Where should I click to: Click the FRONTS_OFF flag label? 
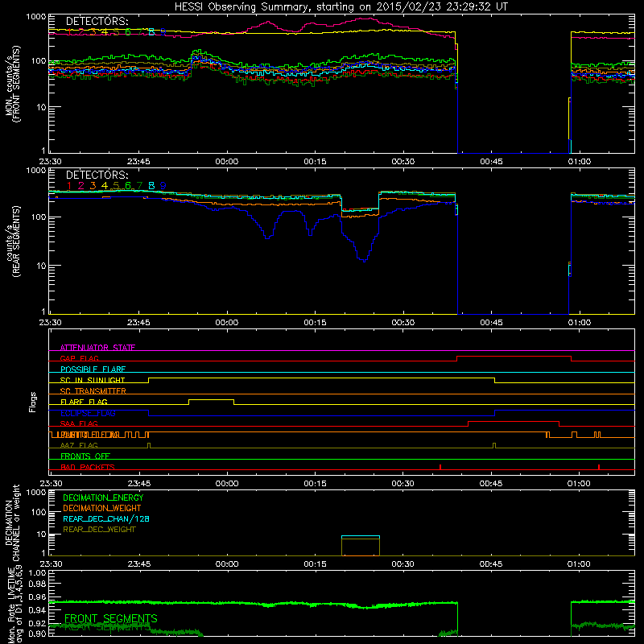[x=85, y=456]
